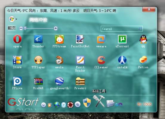Close the GStart window
This screenshot has height=119, width=165.
(149, 10)
